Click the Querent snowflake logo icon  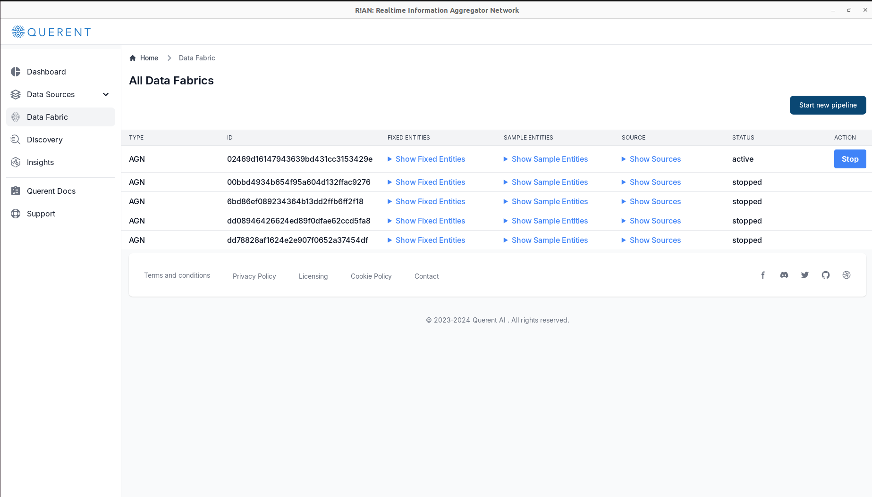pyautogui.click(x=18, y=32)
